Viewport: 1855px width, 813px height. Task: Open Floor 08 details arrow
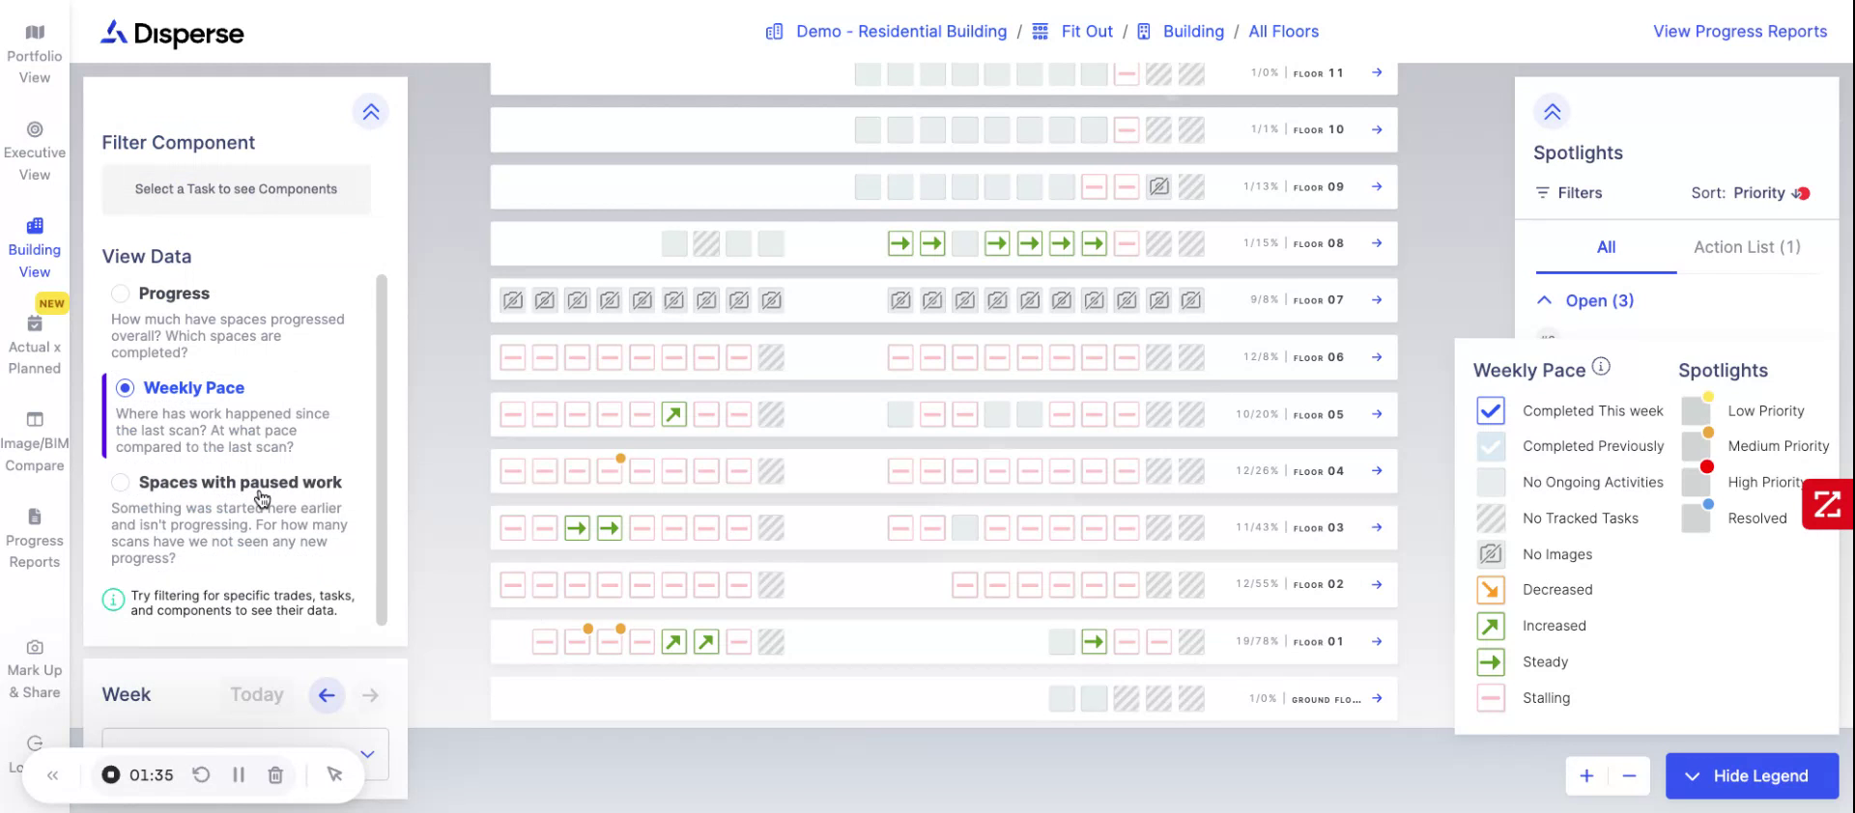coord(1377,243)
